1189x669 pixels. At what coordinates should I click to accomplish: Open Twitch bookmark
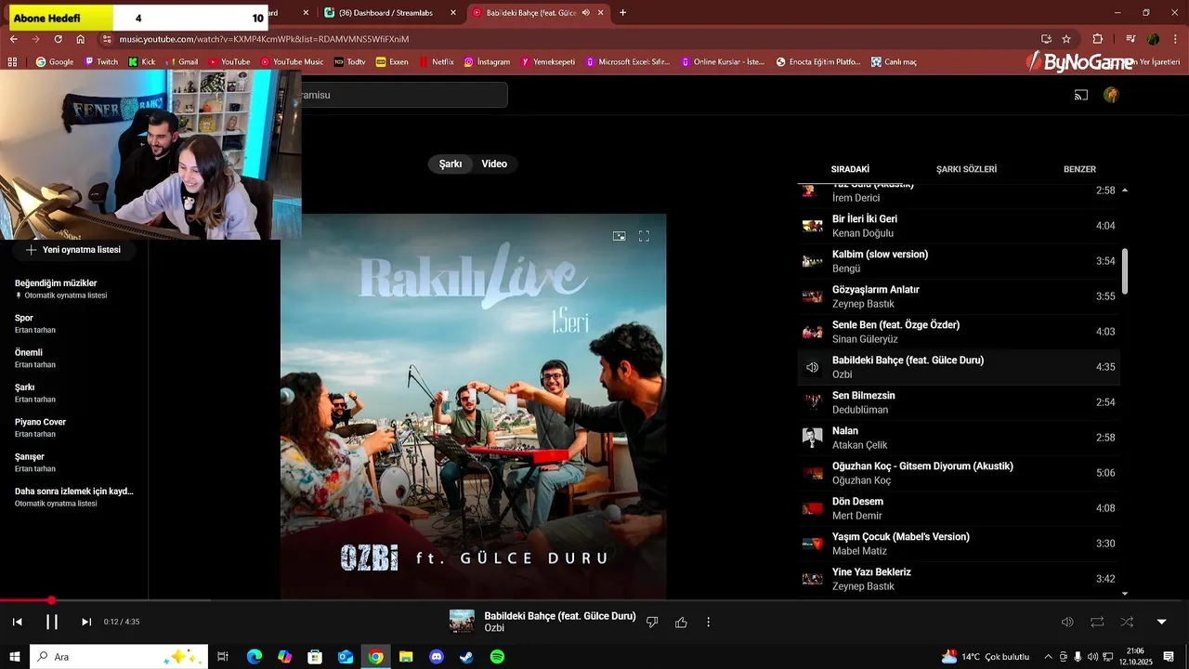101,62
